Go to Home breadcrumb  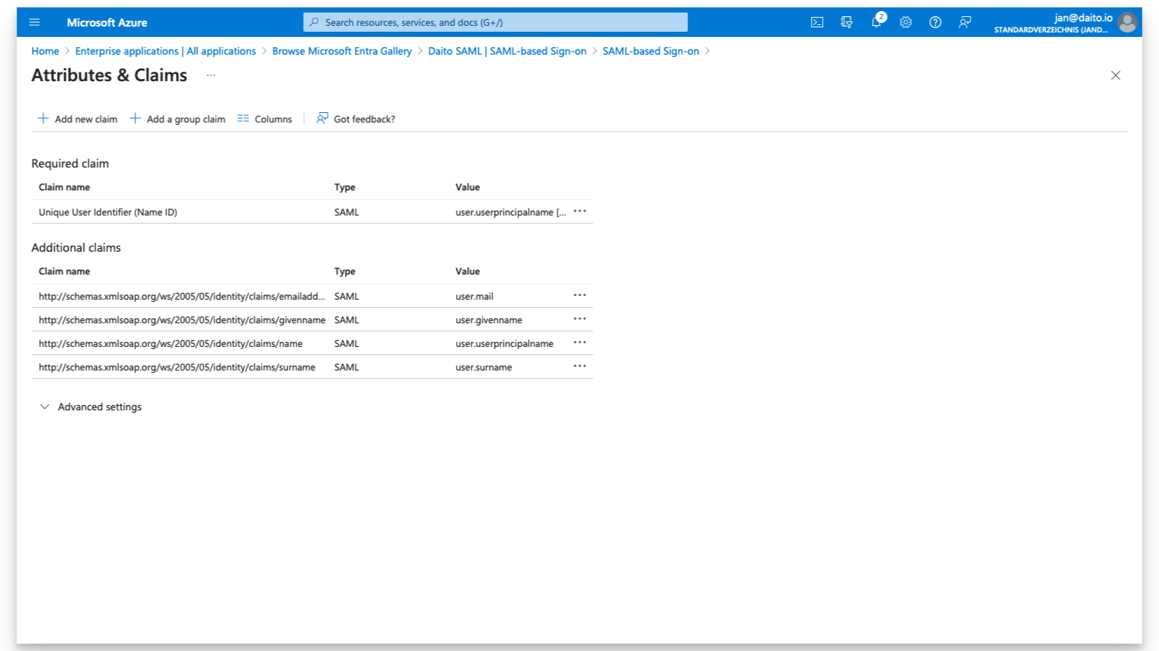pyautogui.click(x=45, y=51)
